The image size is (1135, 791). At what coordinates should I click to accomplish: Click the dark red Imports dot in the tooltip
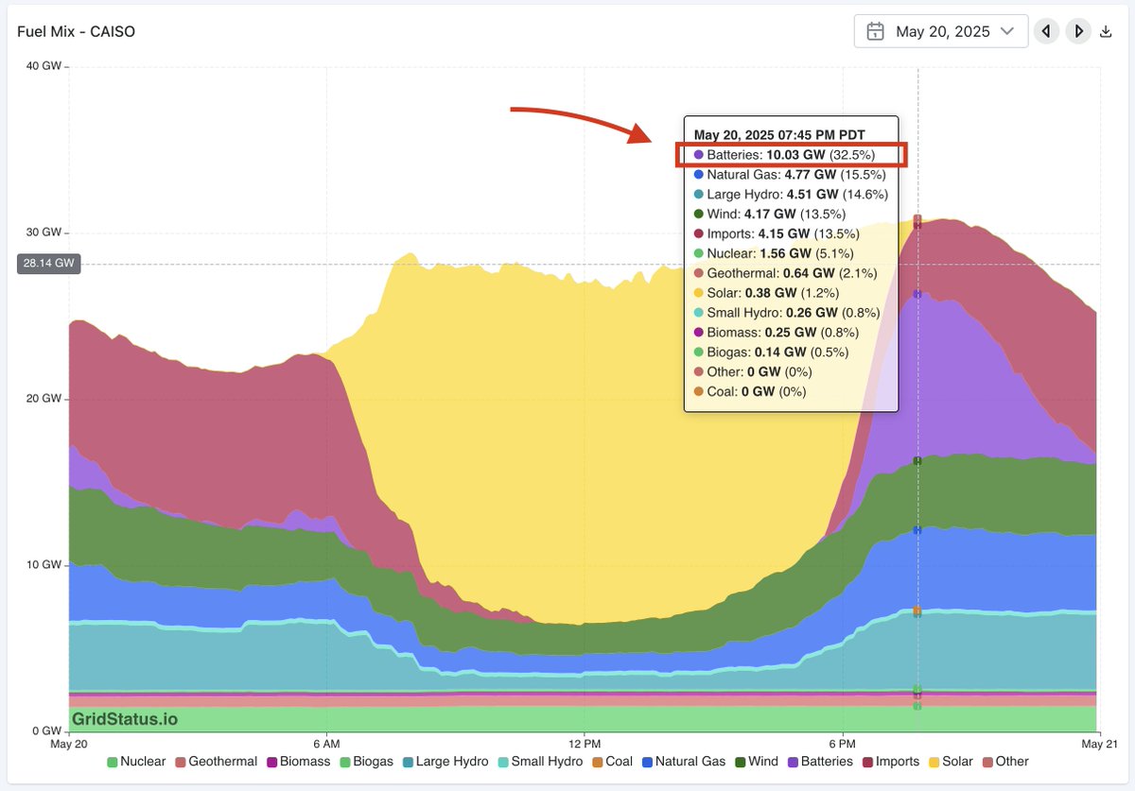pos(699,232)
